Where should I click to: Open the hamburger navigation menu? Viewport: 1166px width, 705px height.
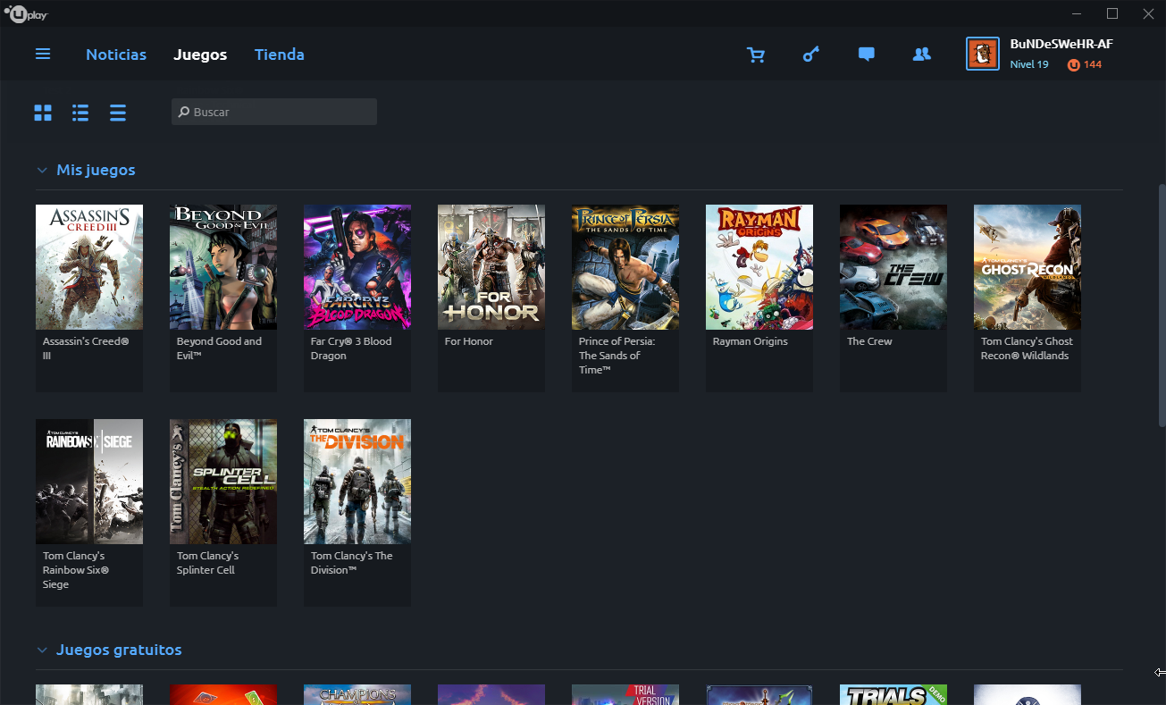click(42, 54)
